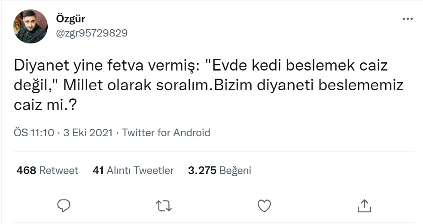Click Özgür's profile avatar picture

point(30,26)
